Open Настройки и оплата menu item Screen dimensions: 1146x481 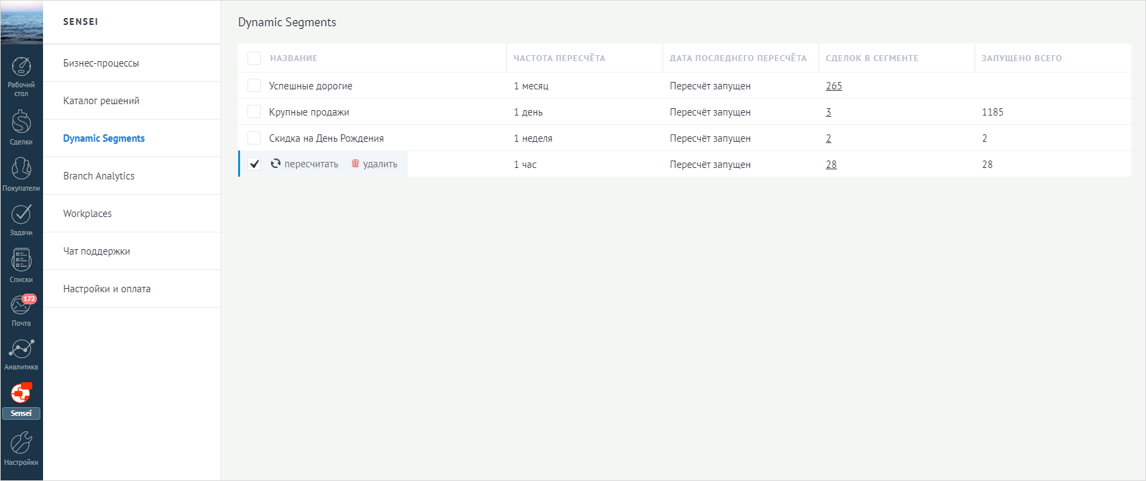click(132, 289)
